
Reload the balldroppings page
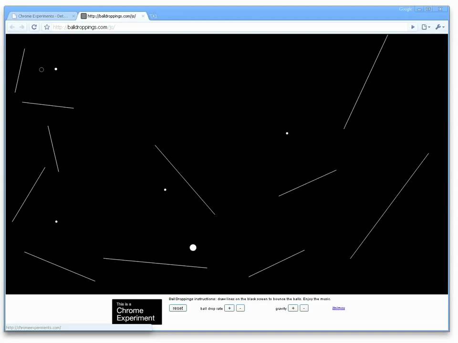(34, 27)
